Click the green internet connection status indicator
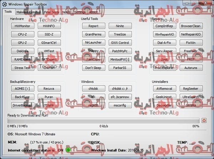The width and height of the screenshot is (214, 159). click(68, 150)
